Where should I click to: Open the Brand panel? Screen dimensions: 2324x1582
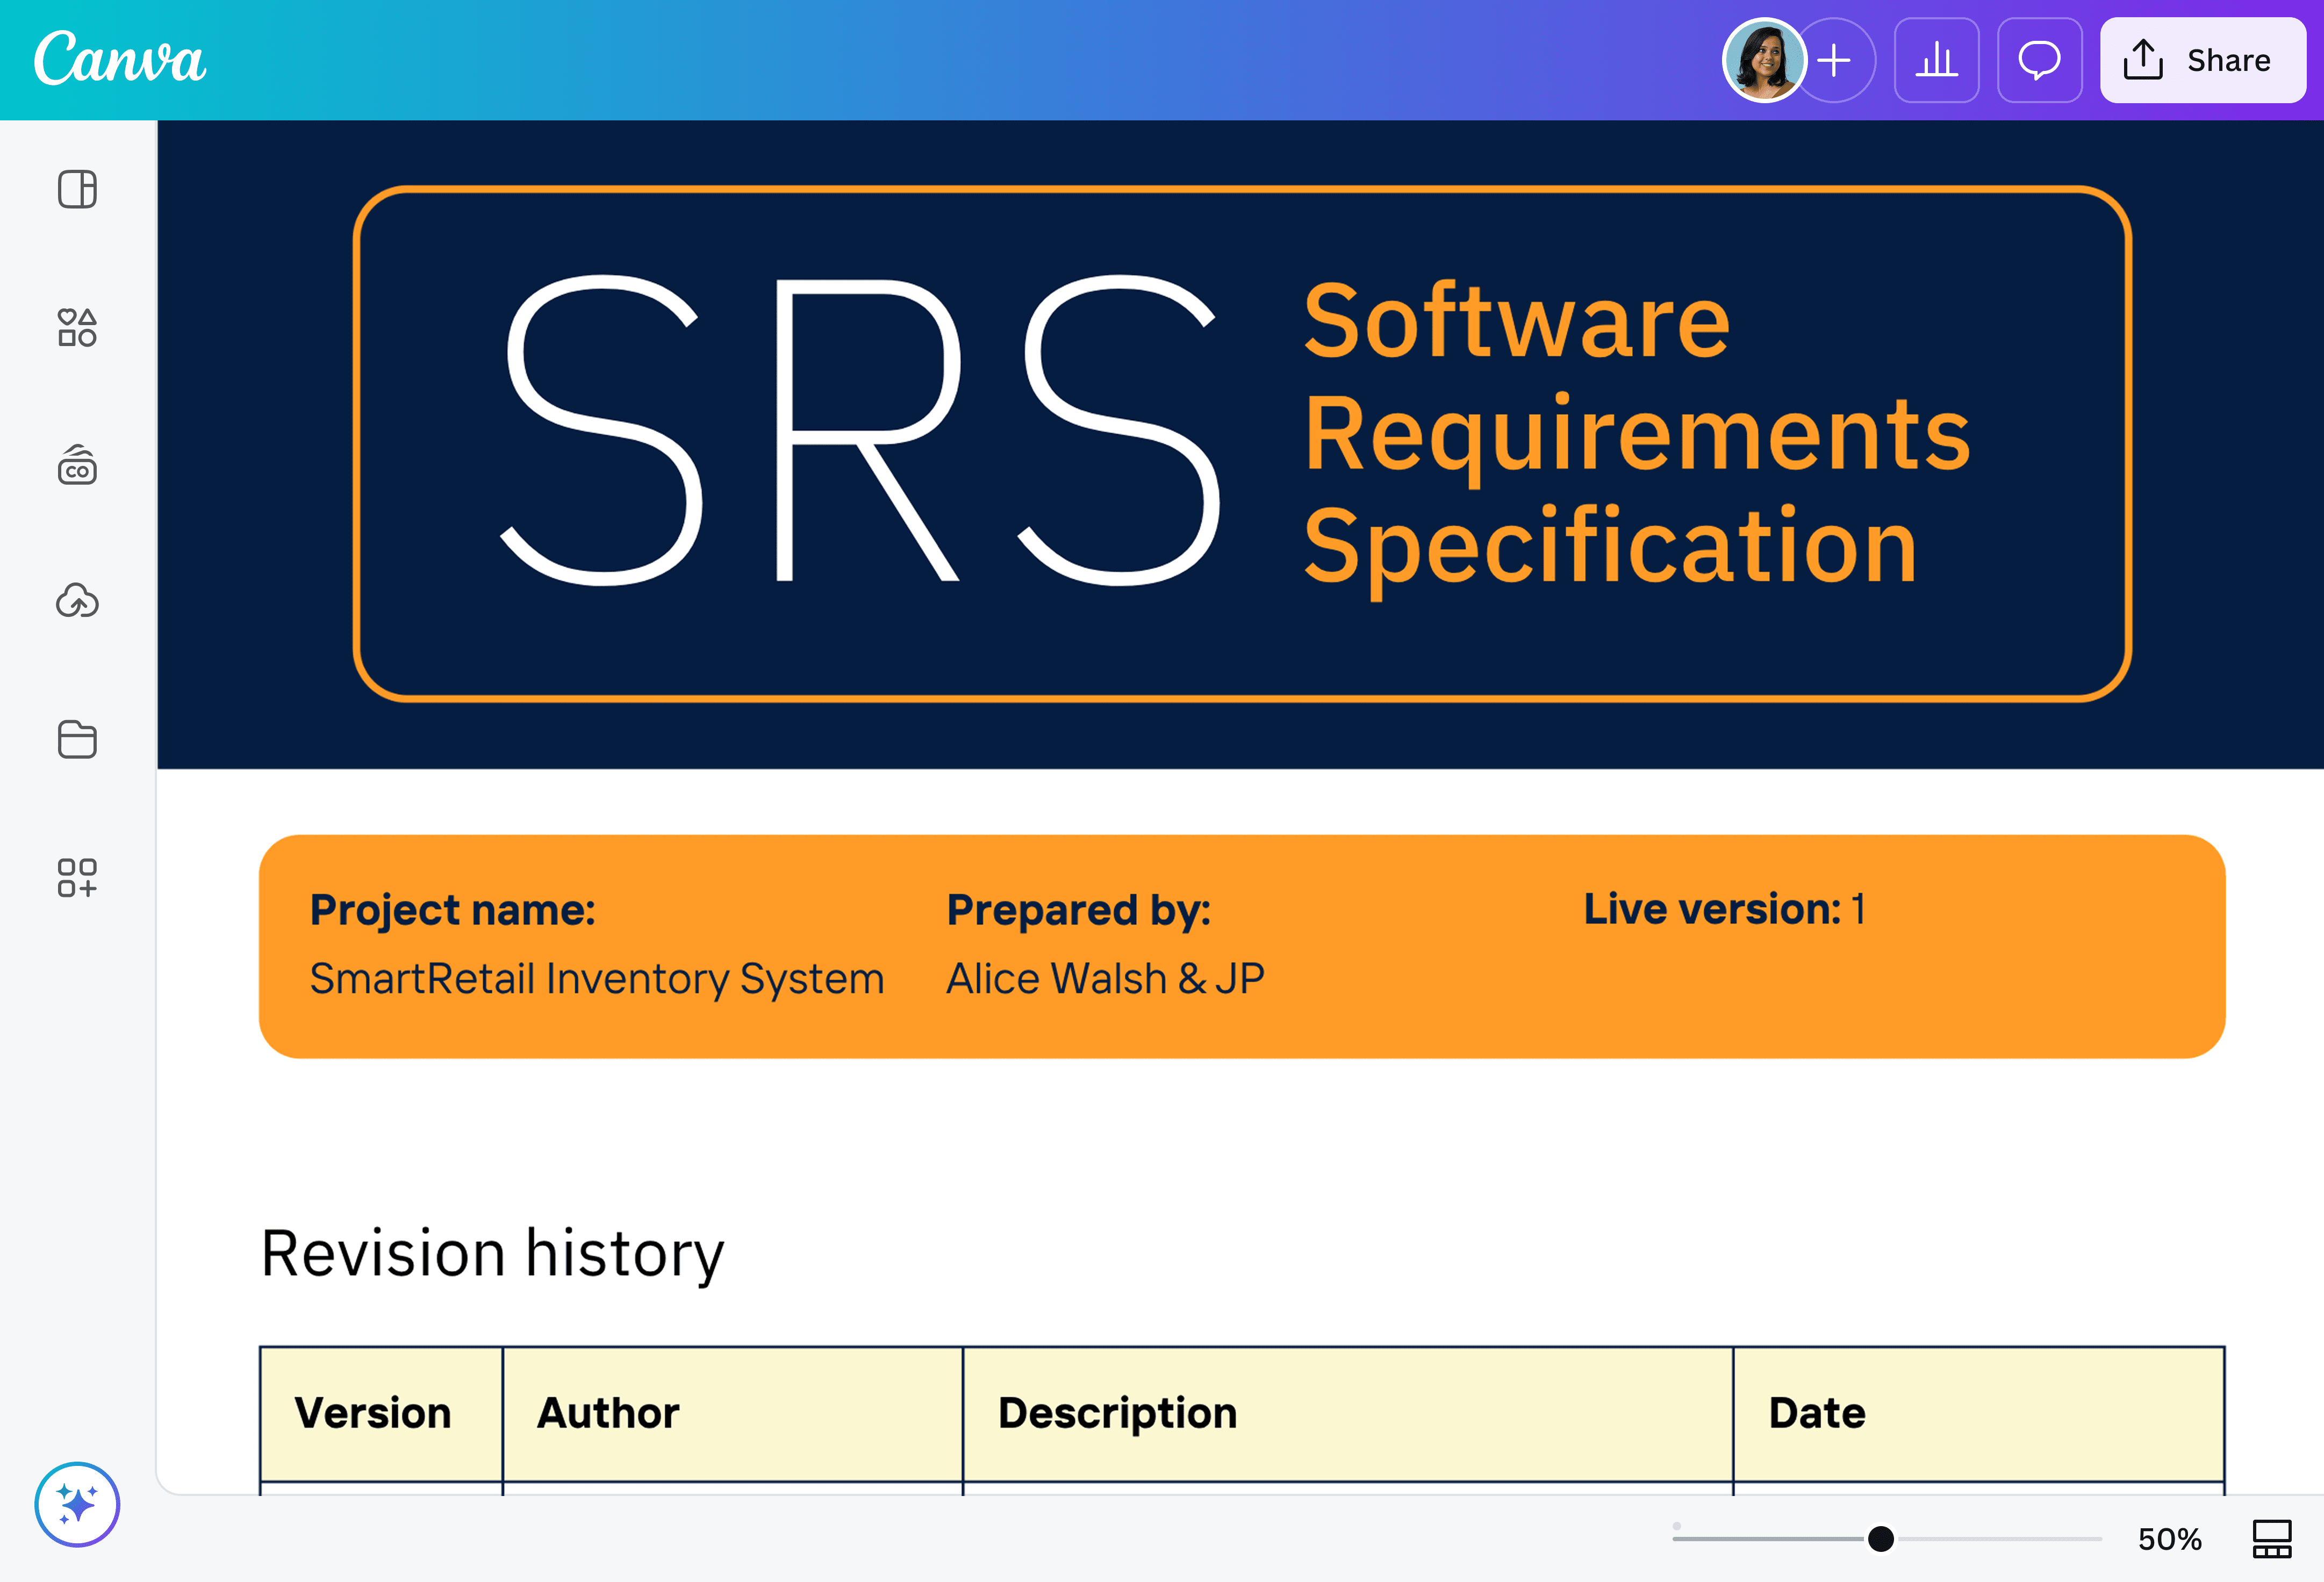77,466
